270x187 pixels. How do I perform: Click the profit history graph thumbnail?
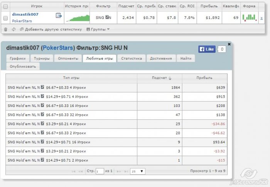78,18
